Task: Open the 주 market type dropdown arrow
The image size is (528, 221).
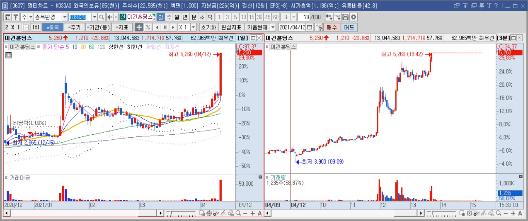Action: tap(31, 17)
